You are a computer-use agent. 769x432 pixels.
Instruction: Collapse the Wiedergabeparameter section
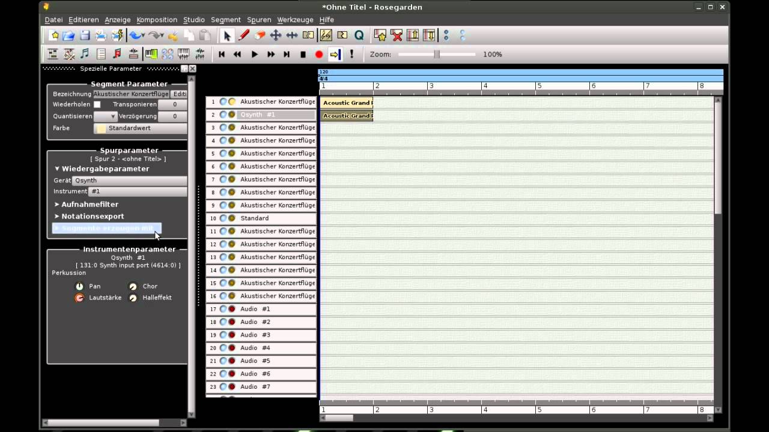coord(102,169)
